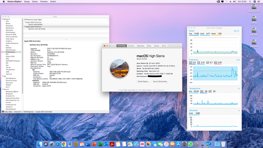Launch PowerPoint from the dock
This screenshot has height=148, width=263.
tap(94, 144)
